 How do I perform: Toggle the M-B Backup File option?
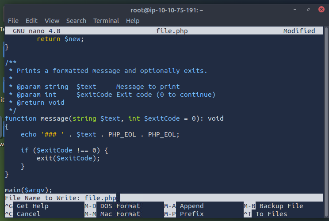(273, 206)
